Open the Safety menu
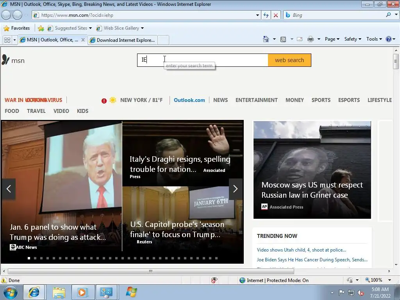This screenshot has width=400, height=300. [353, 39]
